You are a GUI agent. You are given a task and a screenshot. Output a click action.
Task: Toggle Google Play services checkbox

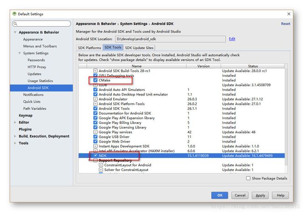(95, 132)
